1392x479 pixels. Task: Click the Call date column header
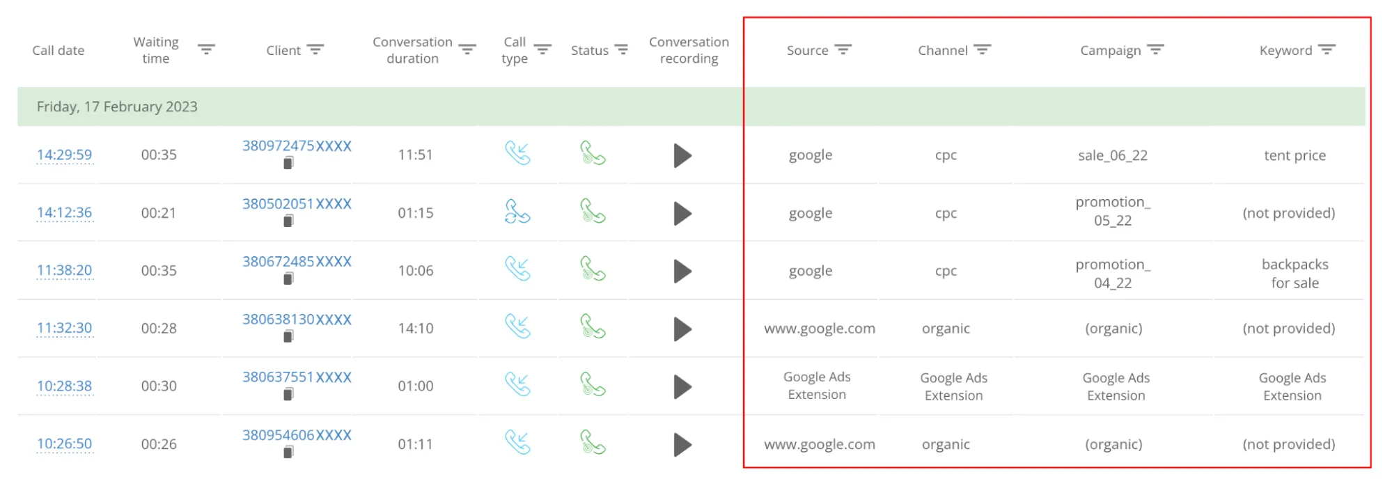point(58,50)
